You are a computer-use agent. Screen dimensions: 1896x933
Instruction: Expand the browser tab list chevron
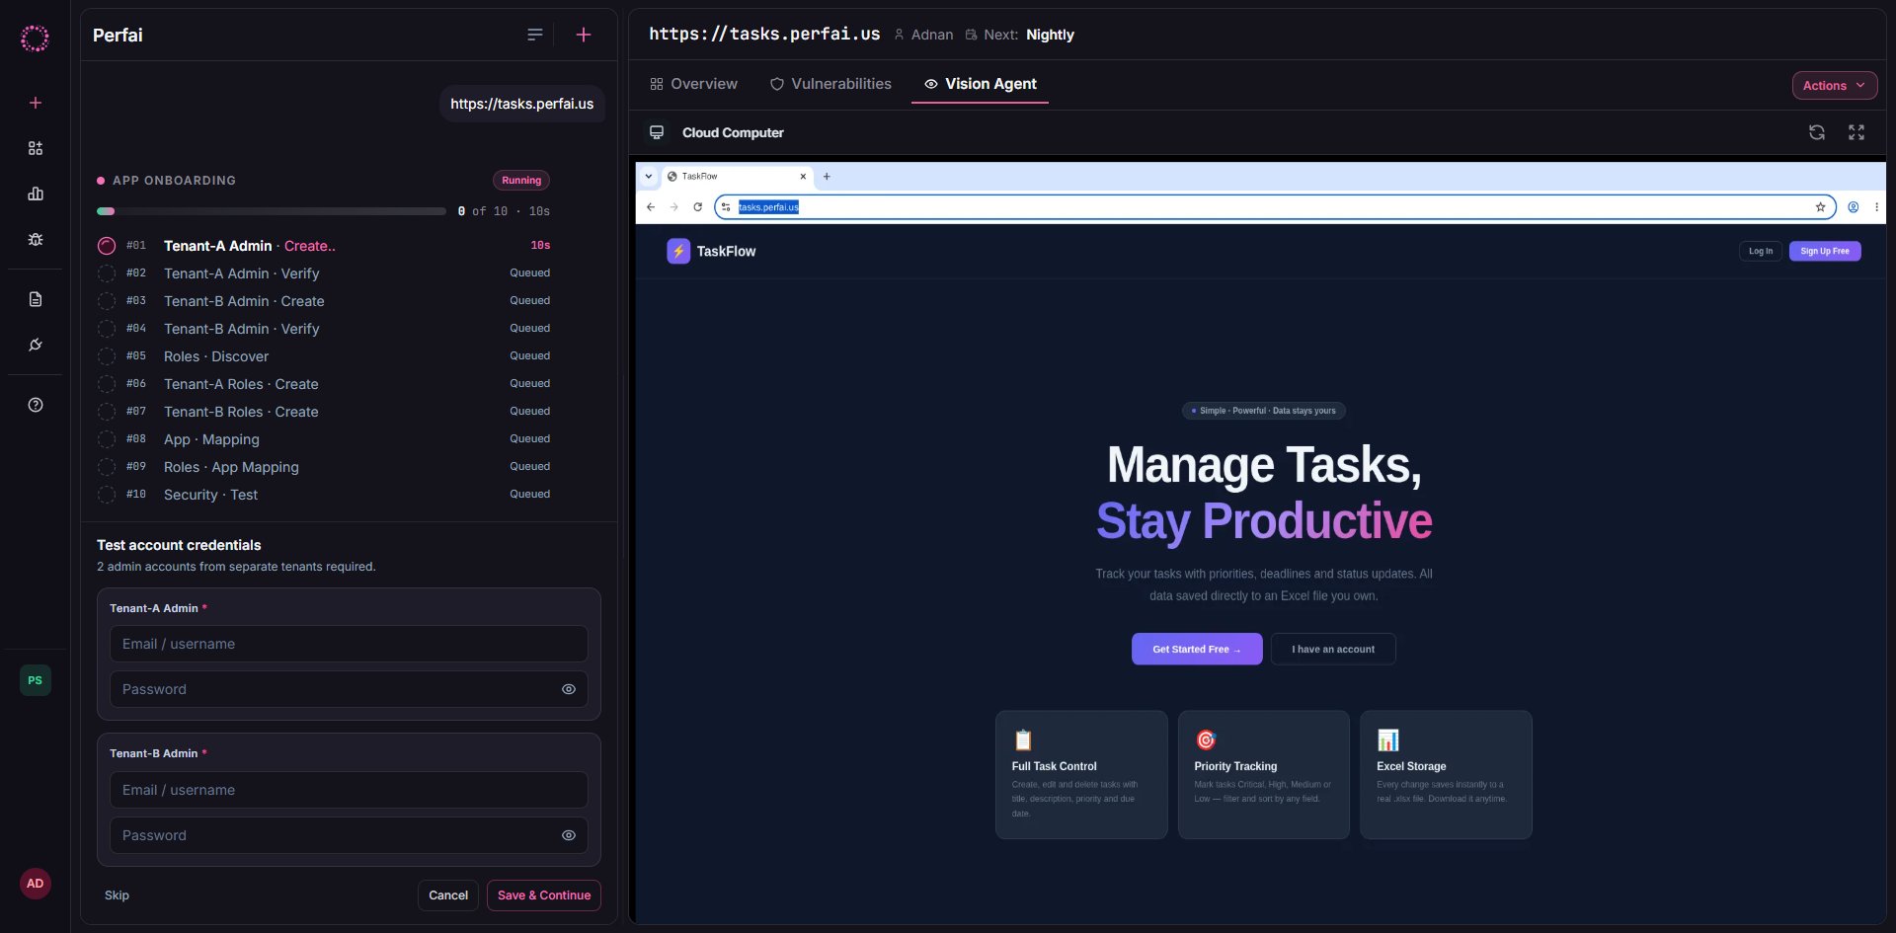pos(649,177)
